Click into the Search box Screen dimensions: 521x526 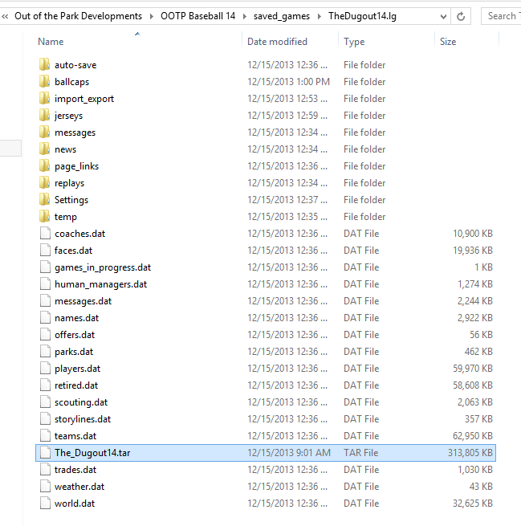[x=502, y=16]
